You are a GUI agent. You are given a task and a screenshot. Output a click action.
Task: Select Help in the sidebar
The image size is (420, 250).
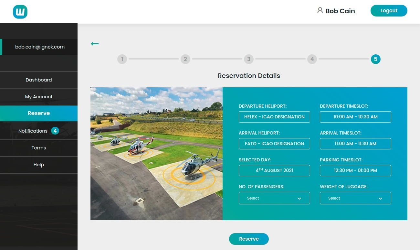(39, 165)
